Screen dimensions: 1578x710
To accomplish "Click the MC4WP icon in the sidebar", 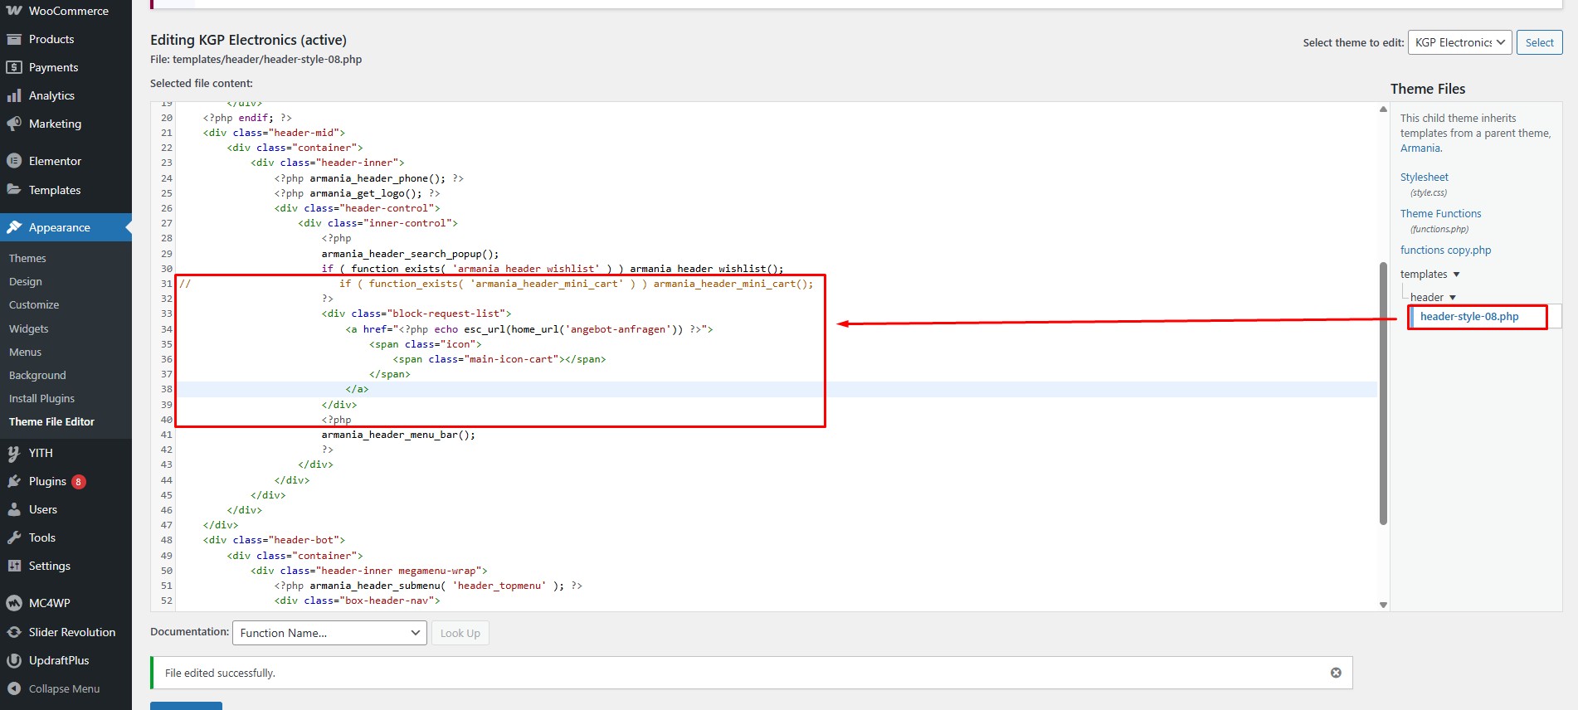I will pos(14,603).
